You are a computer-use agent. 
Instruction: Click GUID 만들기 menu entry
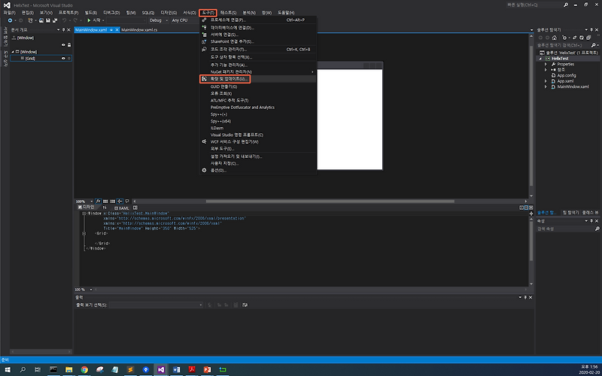coord(223,86)
